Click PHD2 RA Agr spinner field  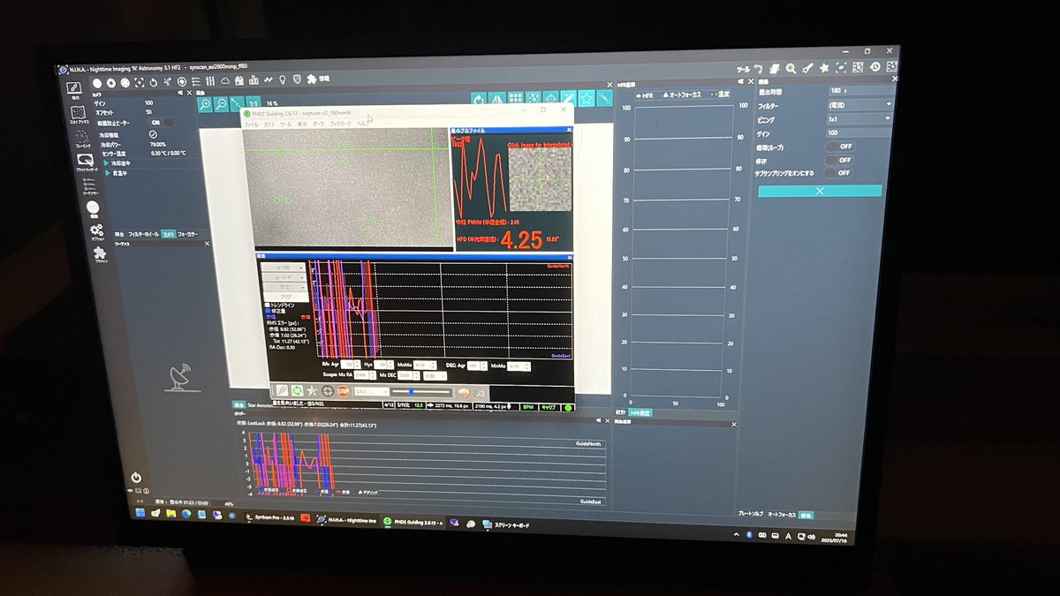click(x=351, y=365)
